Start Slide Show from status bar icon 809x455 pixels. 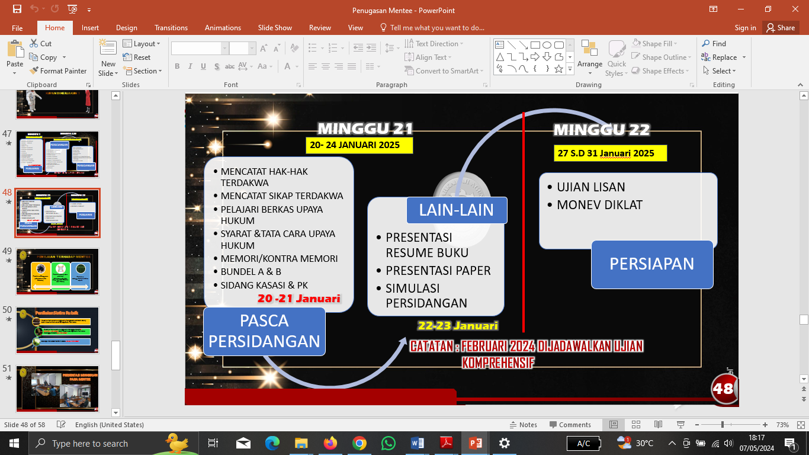[680, 425]
